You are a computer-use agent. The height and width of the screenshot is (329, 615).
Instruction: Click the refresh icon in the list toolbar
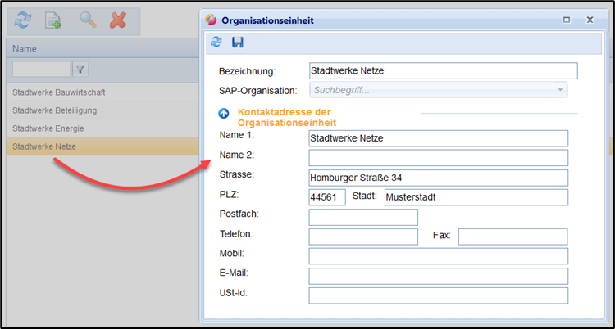click(22, 20)
